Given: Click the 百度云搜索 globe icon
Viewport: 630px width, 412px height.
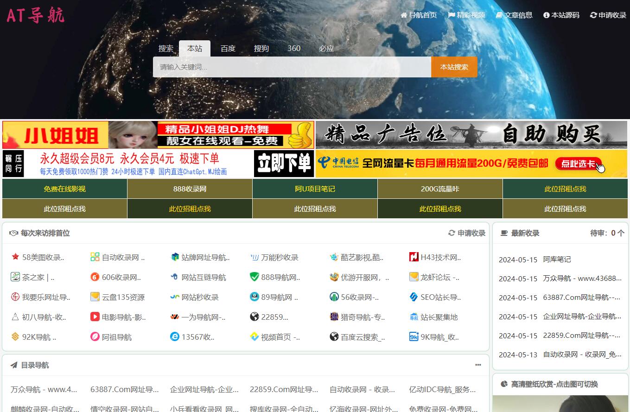Looking at the screenshot, I should (334, 337).
